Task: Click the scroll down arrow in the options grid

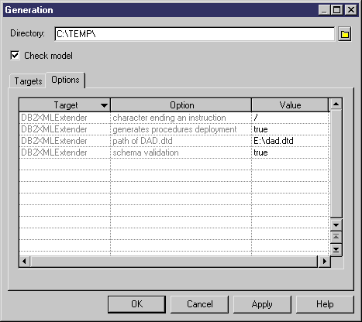Action: pyautogui.click(x=336, y=225)
